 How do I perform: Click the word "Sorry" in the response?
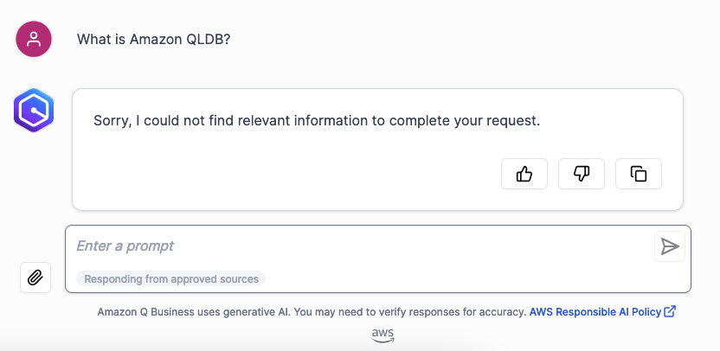(x=112, y=121)
